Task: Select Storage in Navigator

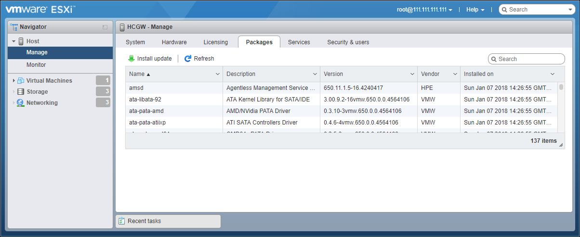Action: point(37,92)
